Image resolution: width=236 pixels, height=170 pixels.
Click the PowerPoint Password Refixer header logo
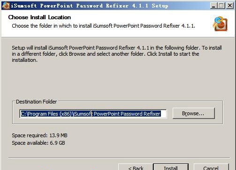coord(220,24)
